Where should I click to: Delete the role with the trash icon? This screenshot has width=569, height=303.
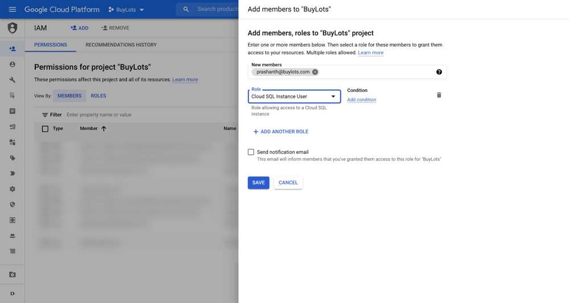coord(439,95)
